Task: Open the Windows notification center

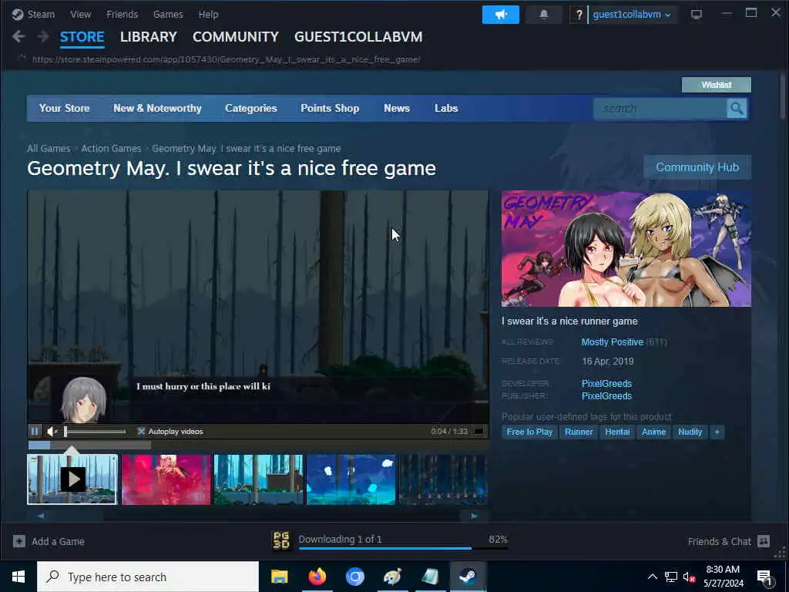Action: pyautogui.click(x=765, y=577)
